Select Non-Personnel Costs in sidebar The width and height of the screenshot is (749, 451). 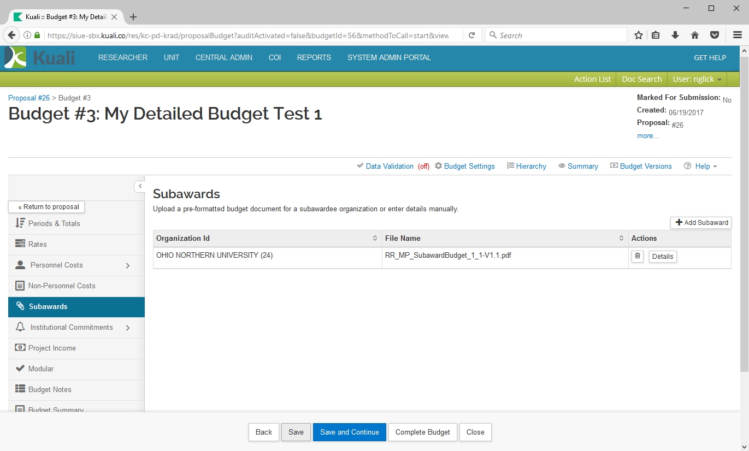pyautogui.click(x=62, y=286)
